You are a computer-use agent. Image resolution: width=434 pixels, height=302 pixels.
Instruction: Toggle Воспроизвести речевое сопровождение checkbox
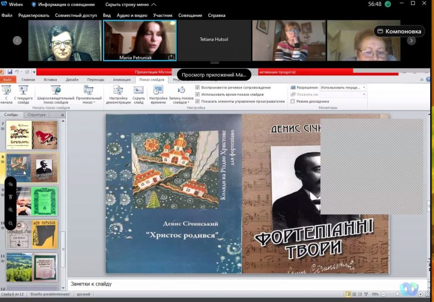[x=198, y=88]
